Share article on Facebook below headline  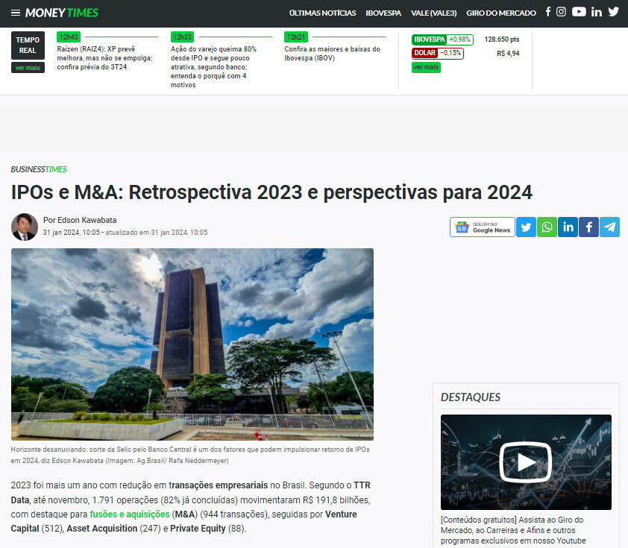tap(589, 227)
